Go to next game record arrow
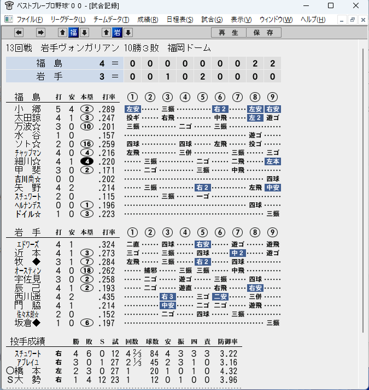The image size is (369, 390). tap(40, 32)
